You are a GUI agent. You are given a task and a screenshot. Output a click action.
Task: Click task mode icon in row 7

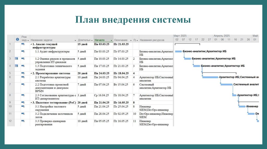23,84
